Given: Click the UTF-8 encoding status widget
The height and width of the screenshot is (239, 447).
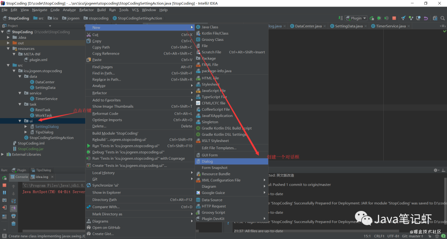Looking at the screenshot, I should [393, 236].
